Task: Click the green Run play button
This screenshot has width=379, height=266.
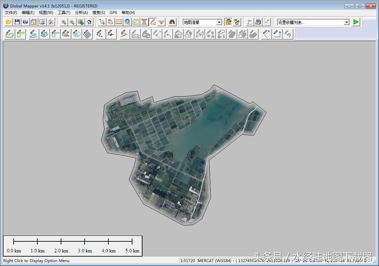Action: pos(356,22)
